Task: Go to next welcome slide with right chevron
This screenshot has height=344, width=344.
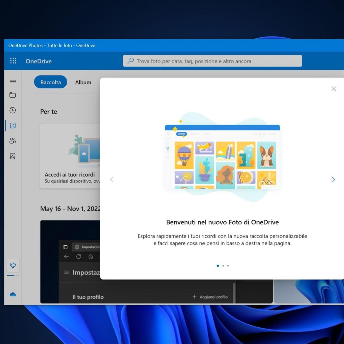Action: click(333, 180)
